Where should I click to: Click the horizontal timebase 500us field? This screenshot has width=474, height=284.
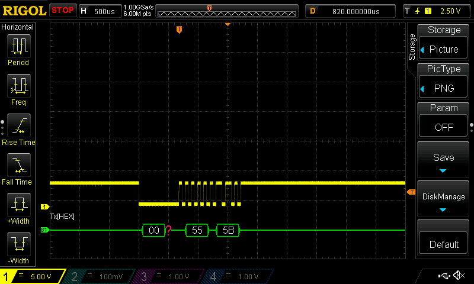[100, 11]
